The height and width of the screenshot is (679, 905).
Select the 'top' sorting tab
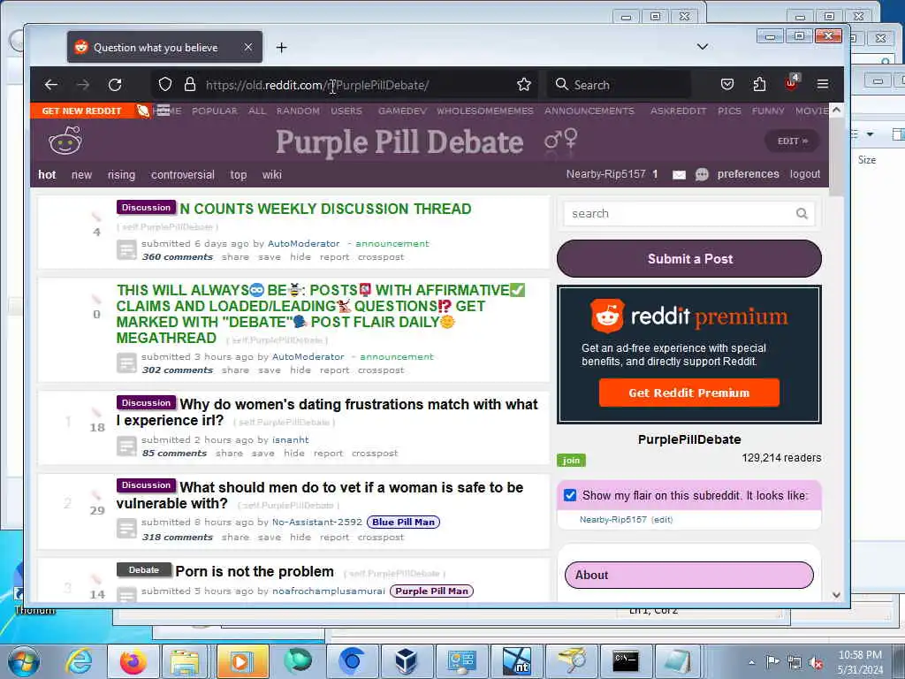coord(239,174)
